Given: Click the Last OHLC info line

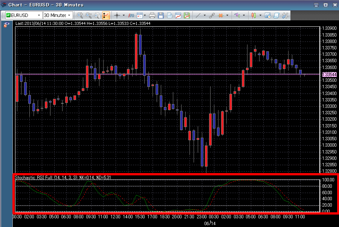Looking at the screenshot, I should pos(83,23).
